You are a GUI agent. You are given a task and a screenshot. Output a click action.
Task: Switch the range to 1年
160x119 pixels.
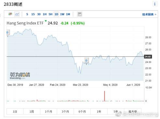tap(99, 112)
